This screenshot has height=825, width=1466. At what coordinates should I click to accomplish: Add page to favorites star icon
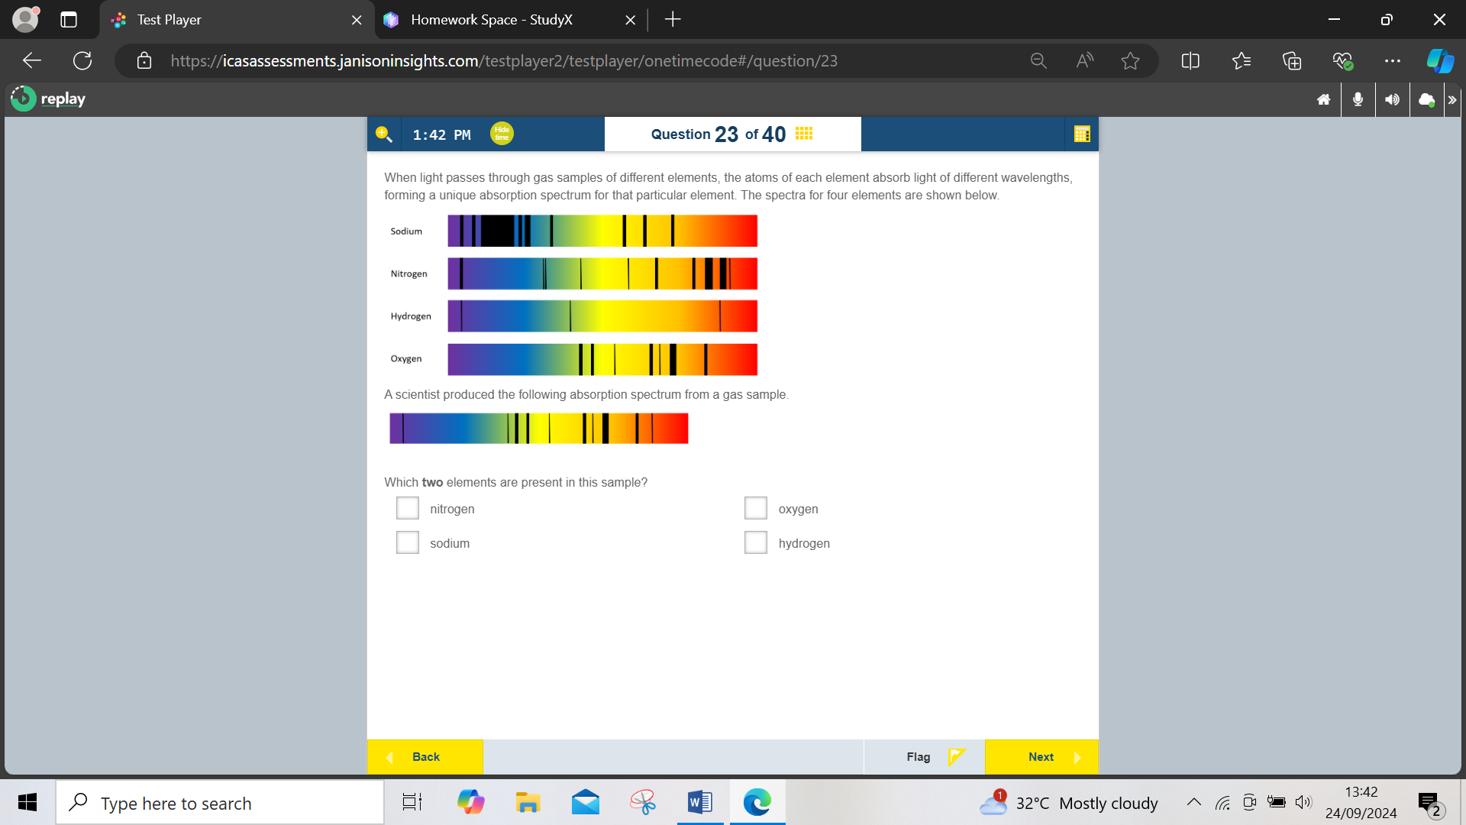tap(1130, 60)
